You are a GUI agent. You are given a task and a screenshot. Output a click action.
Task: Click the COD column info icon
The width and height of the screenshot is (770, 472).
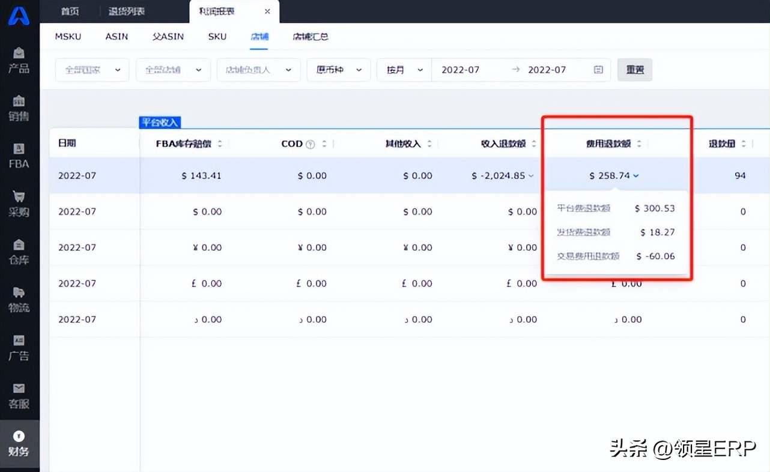(x=310, y=144)
